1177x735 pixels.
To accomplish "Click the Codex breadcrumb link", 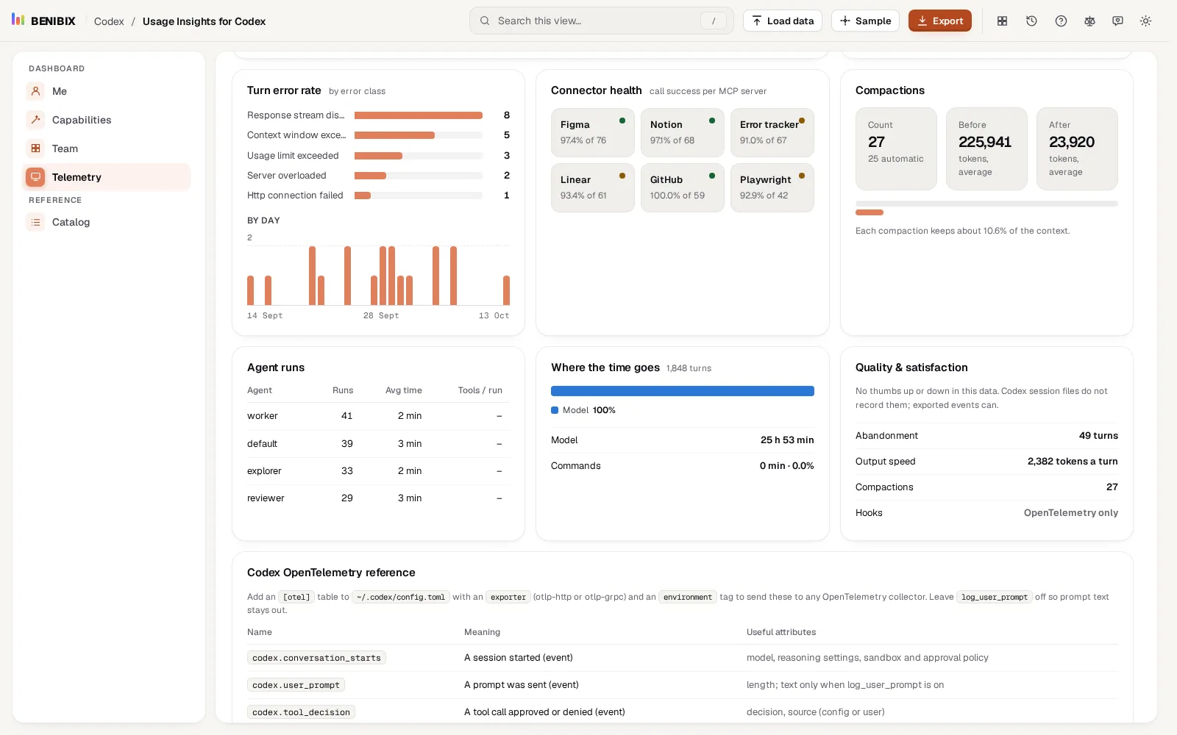I will [x=109, y=21].
